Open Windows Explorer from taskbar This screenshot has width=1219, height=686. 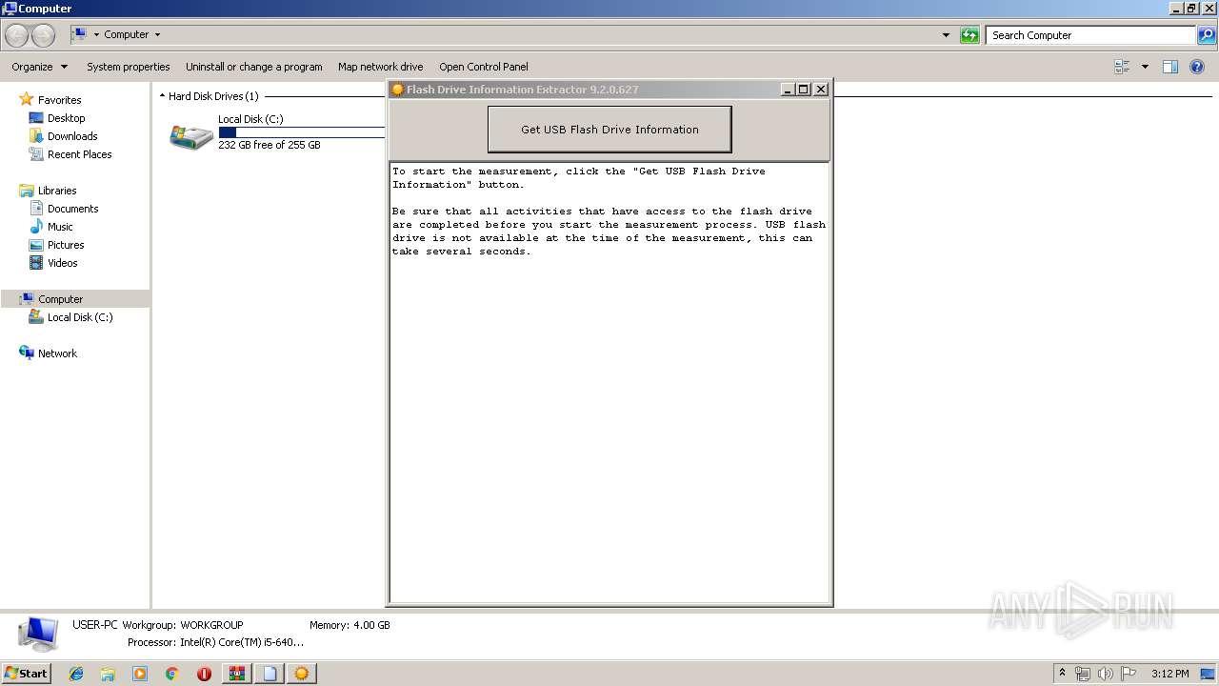[108, 674]
